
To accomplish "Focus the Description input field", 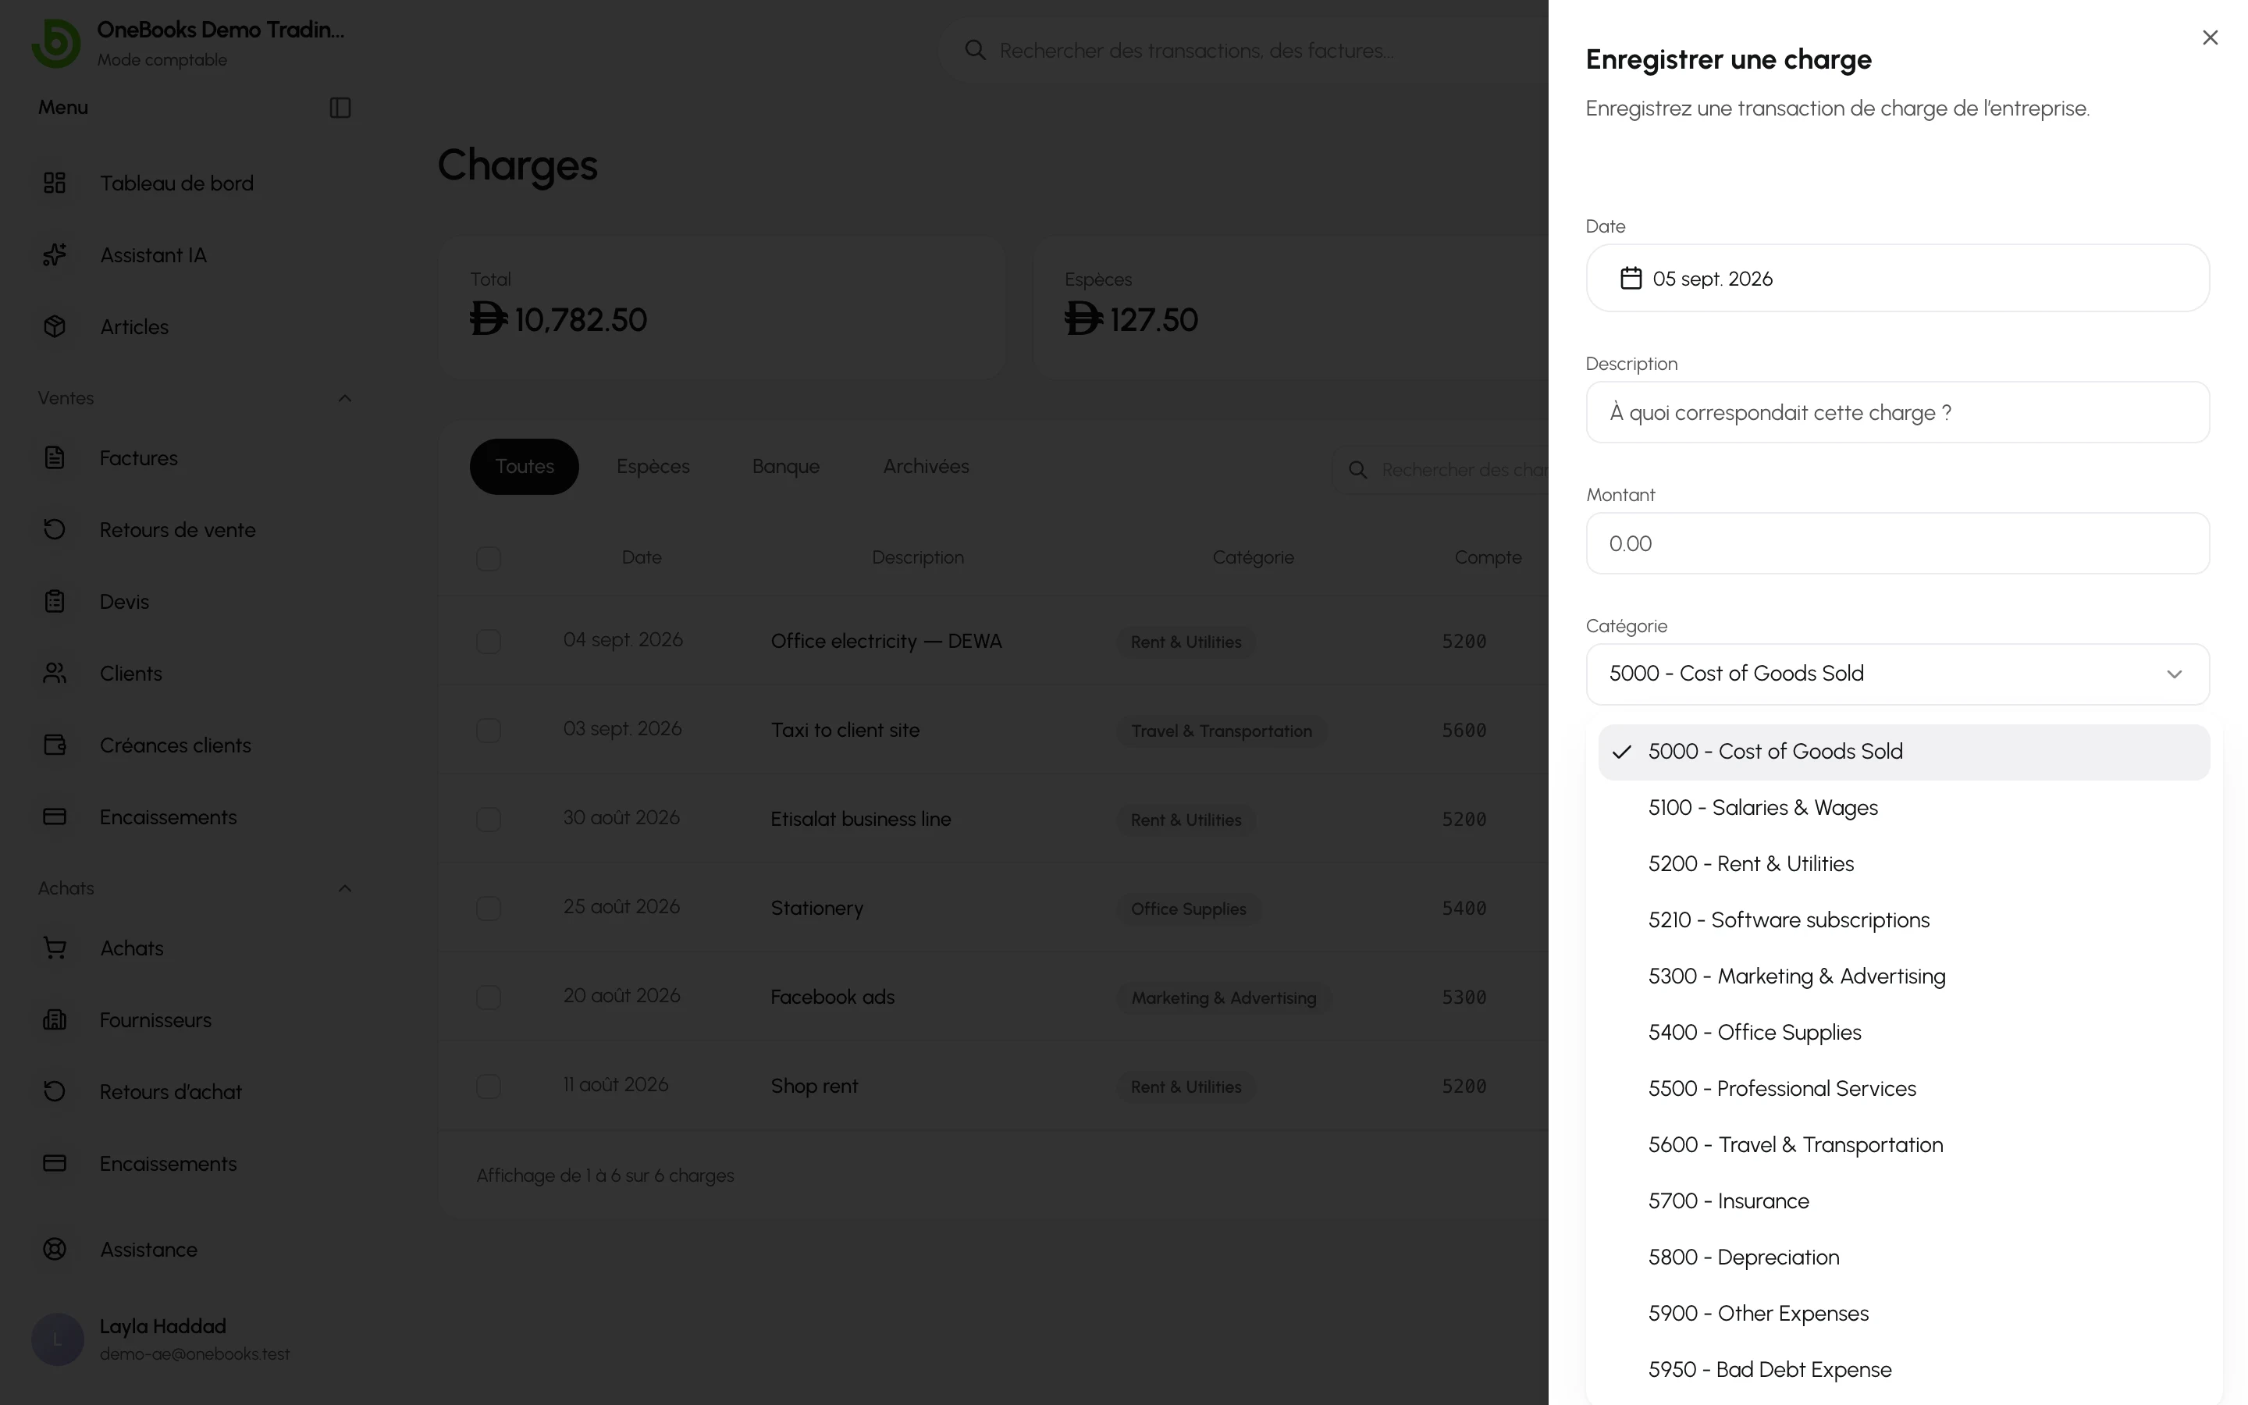I will point(1897,413).
